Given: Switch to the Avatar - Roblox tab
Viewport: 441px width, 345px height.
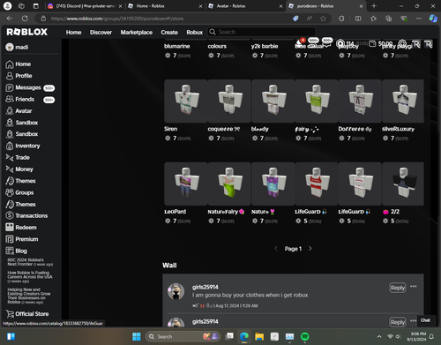Looking at the screenshot, I should pos(245,6).
